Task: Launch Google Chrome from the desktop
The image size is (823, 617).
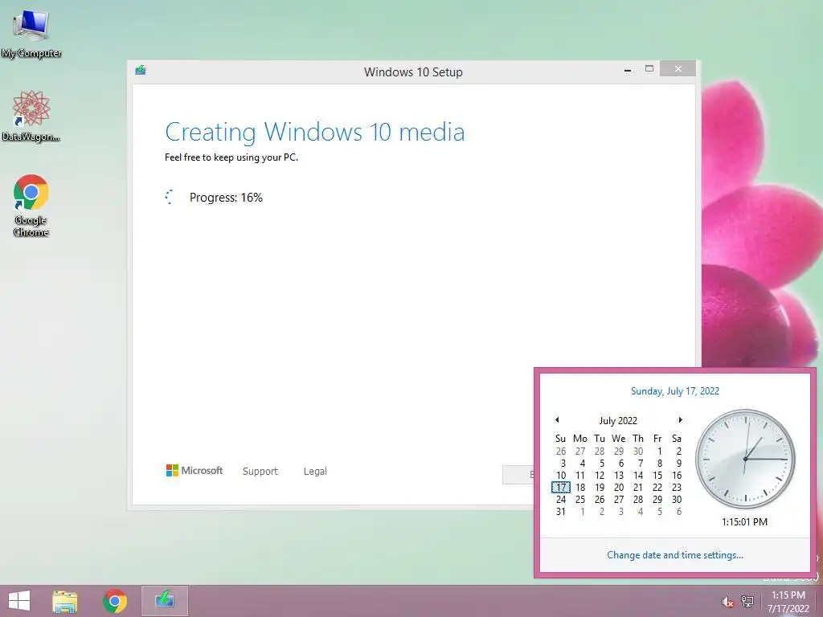Action: (31, 206)
